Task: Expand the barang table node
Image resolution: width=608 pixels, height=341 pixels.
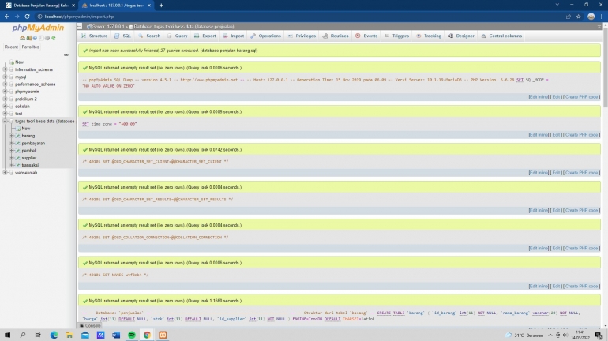Action: [x=12, y=136]
